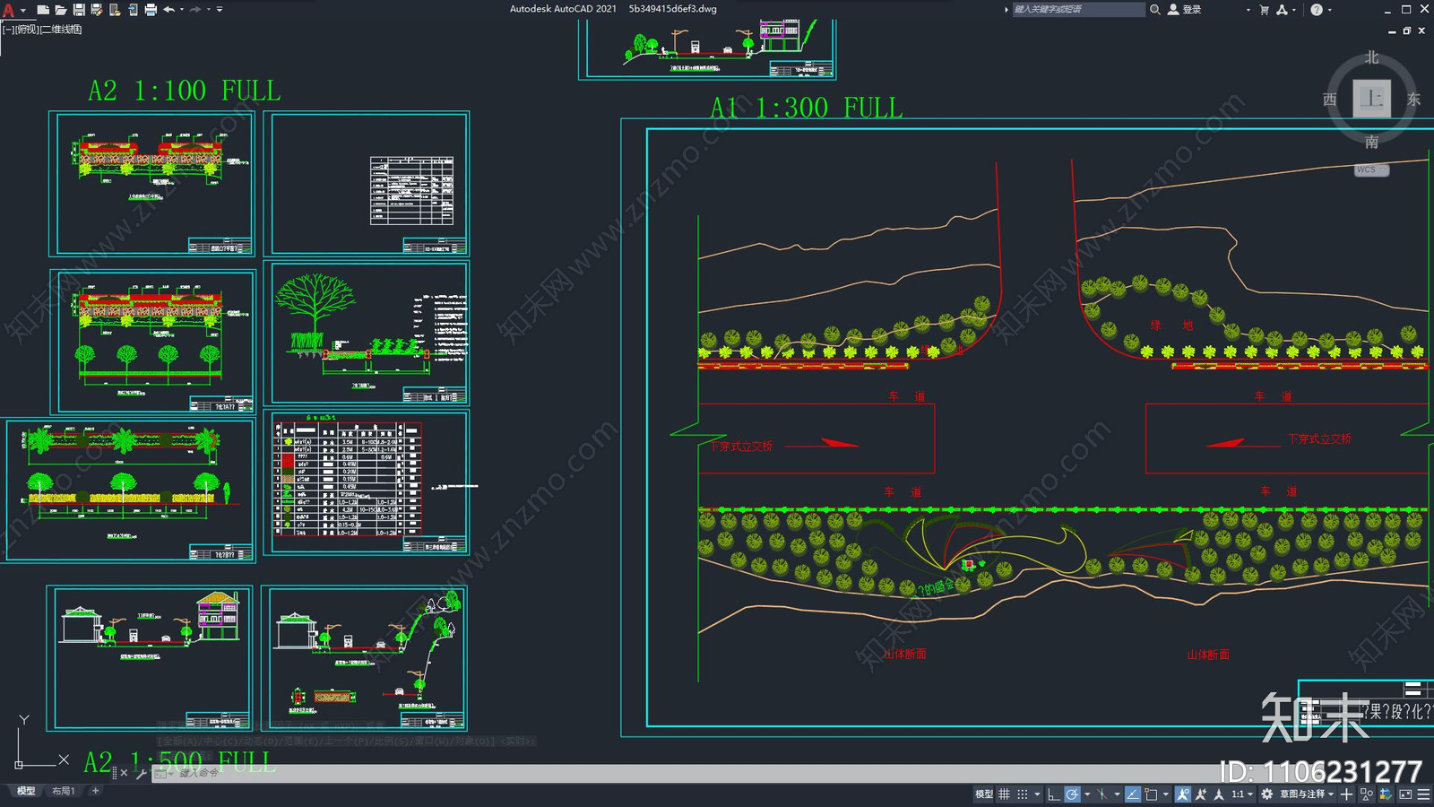This screenshot has height=807, width=1434.
Task: Expand the help dropdown arrow
Action: point(1329,10)
